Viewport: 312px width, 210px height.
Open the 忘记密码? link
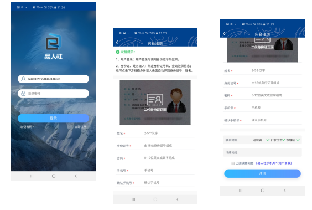pos(27,127)
